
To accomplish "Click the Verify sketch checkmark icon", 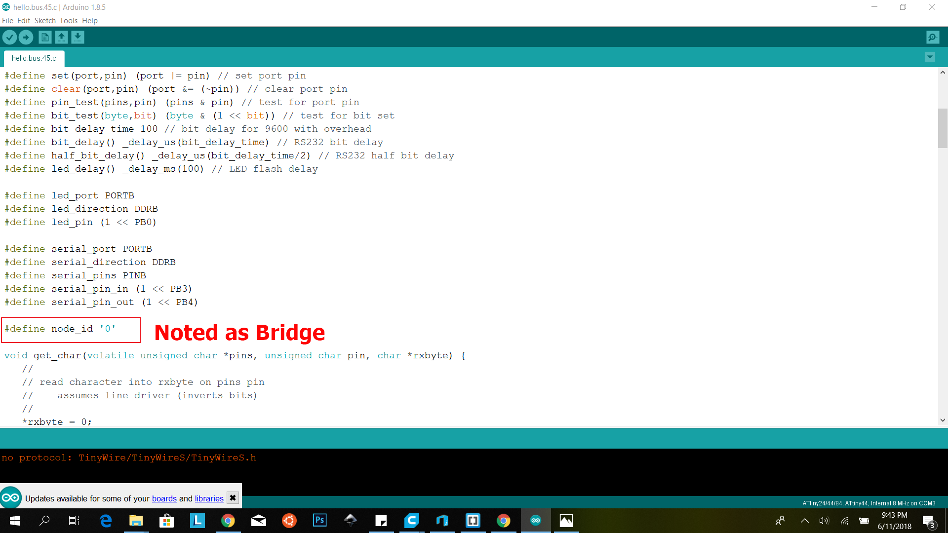I will (9, 37).
